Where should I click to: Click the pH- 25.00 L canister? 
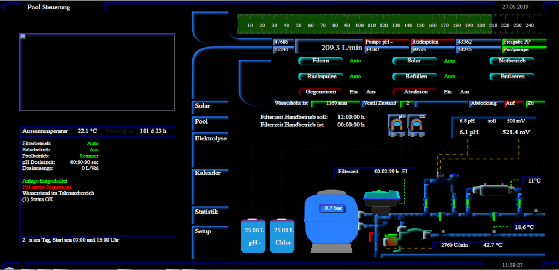[x=253, y=236]
